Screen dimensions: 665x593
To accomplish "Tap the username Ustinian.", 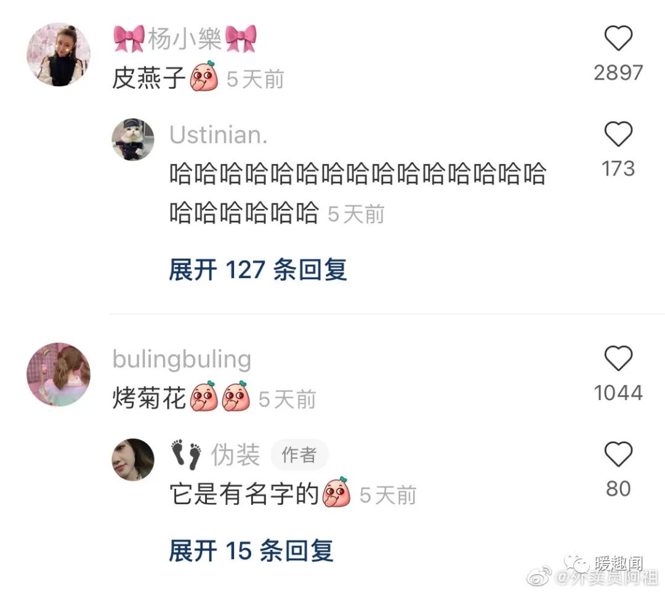I will click(x=219, y=135).
